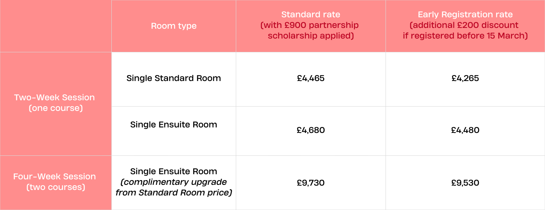Viewport: 545px width, 210px height.
Task: Click Single Ensuite Room in Four-Week Session
Action: tap(174, 171)
